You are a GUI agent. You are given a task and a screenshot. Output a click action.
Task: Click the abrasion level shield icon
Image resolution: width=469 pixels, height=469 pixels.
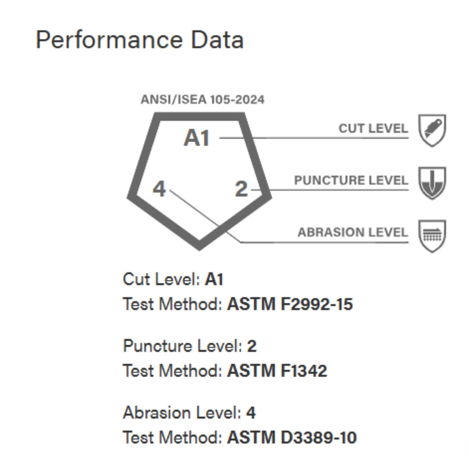click(432, 235)
